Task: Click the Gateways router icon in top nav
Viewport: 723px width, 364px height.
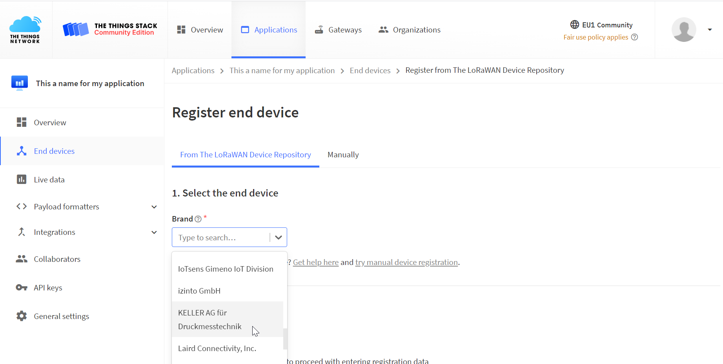Action: pyautogui.click(x=319, y=30)
